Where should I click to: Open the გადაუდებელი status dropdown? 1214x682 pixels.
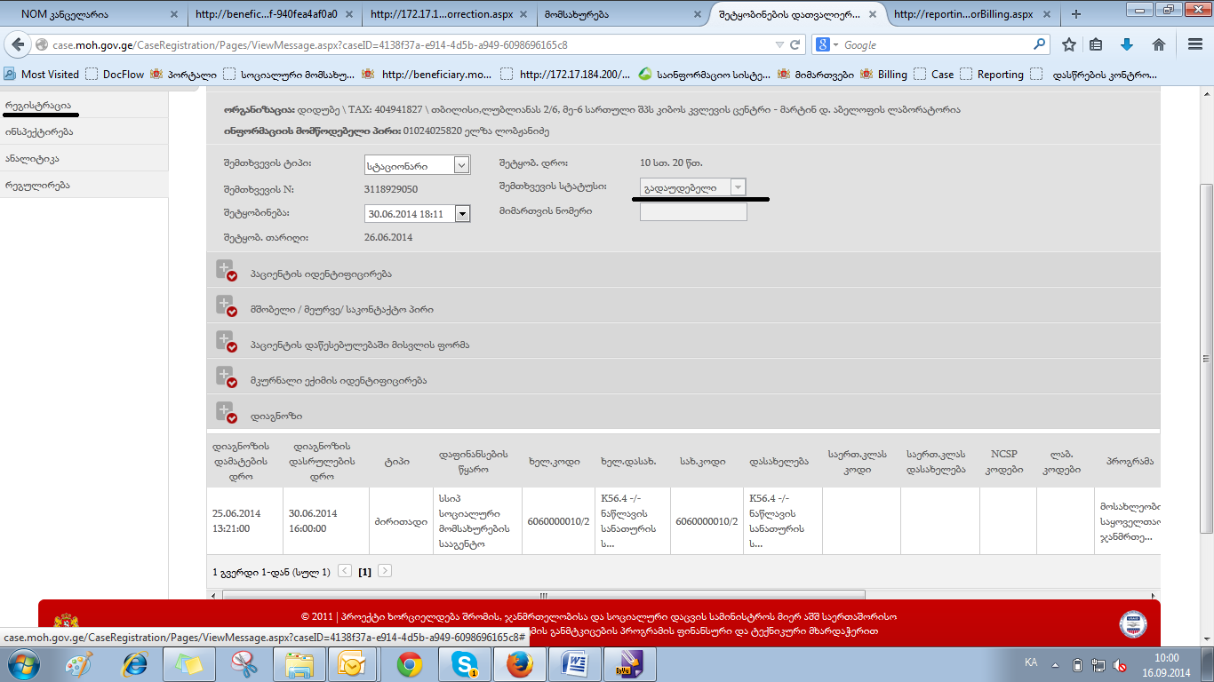tap(737, 187)
